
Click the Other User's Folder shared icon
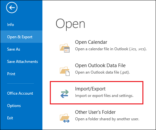(x=65, y=118)
